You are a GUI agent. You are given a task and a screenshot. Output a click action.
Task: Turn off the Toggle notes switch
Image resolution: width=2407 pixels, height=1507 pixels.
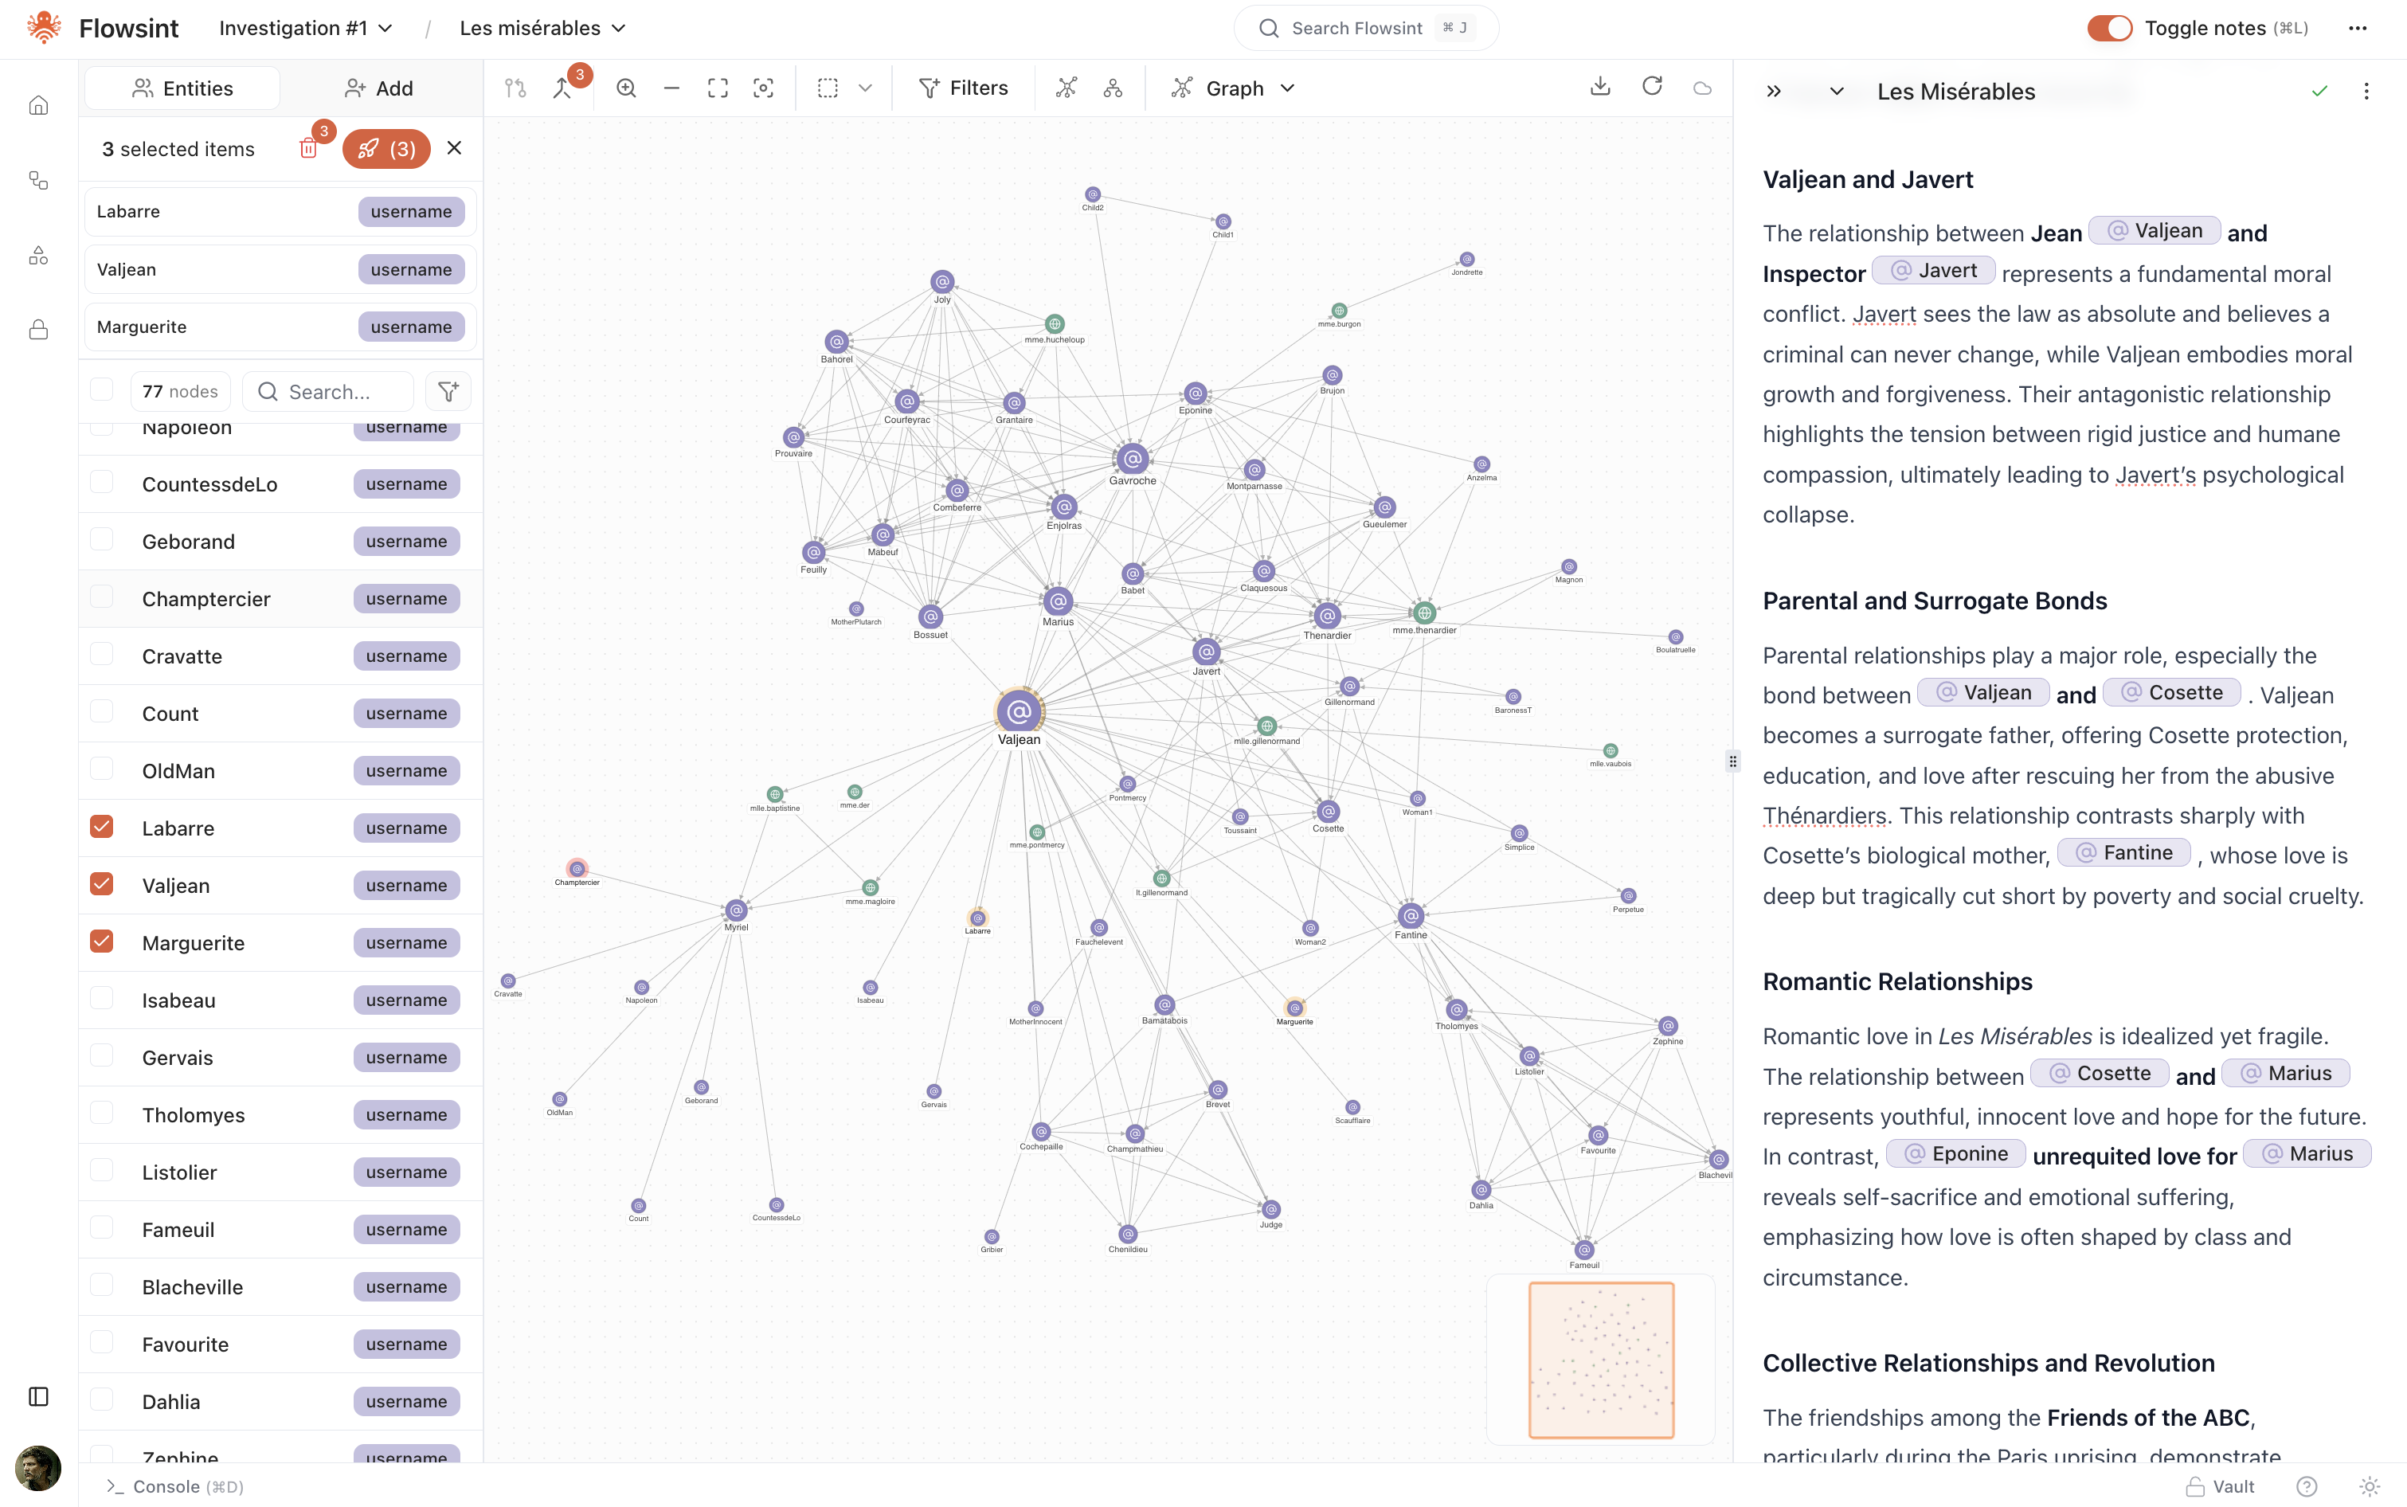pos(2108,28)
